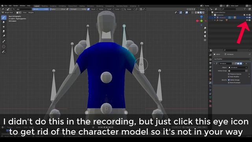252x142 pixels.
Task: Select the Sample Weight tool
Action: (4, 41)
